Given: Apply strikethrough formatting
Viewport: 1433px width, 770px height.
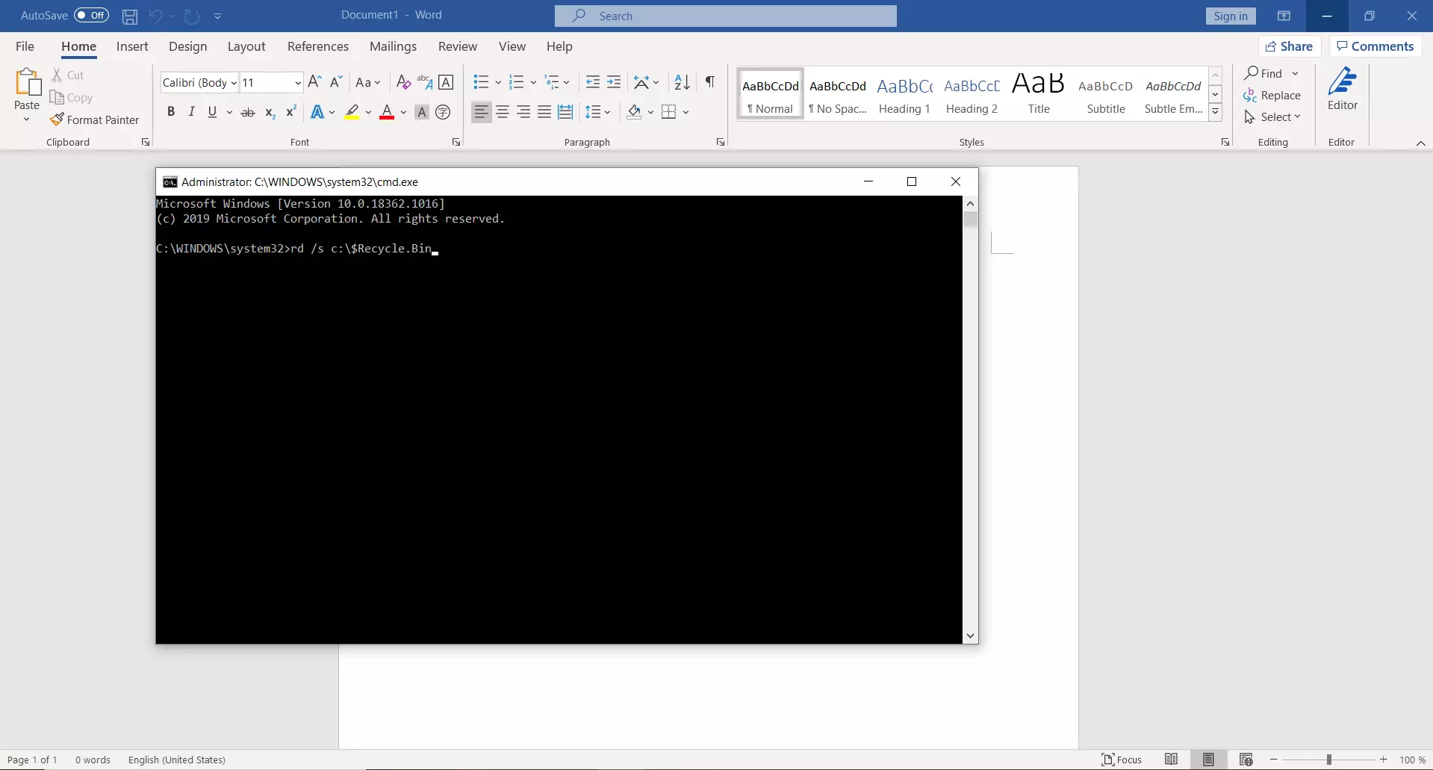Looking at the screenshot, I should pyautogui.click(x=248, y=112).
